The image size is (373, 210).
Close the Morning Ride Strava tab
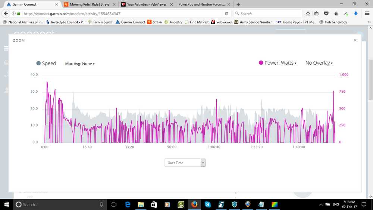click(x=114, y=4)
